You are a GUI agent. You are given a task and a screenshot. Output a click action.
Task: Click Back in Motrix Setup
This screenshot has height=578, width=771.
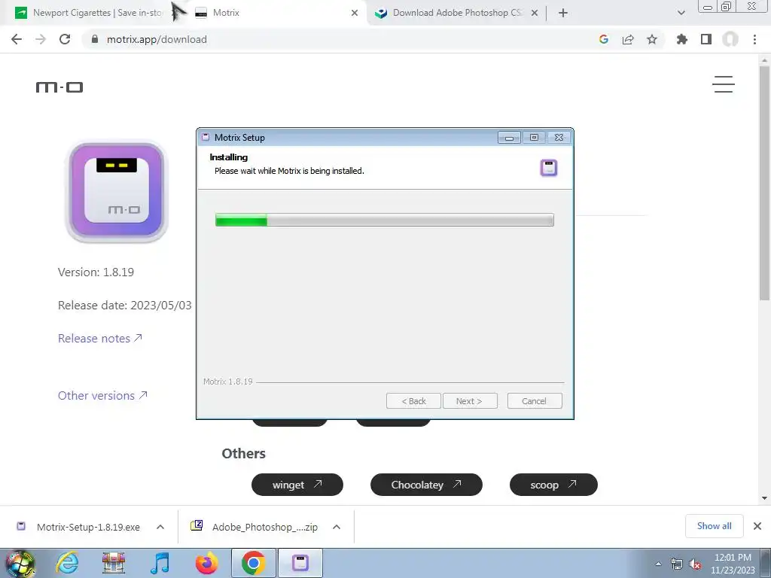[x=413, y=401]
